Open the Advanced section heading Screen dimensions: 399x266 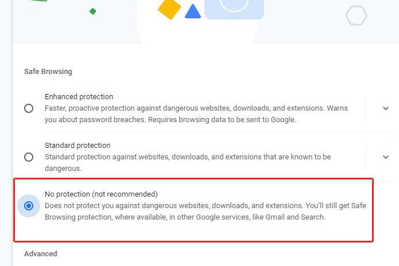(41, 253)
